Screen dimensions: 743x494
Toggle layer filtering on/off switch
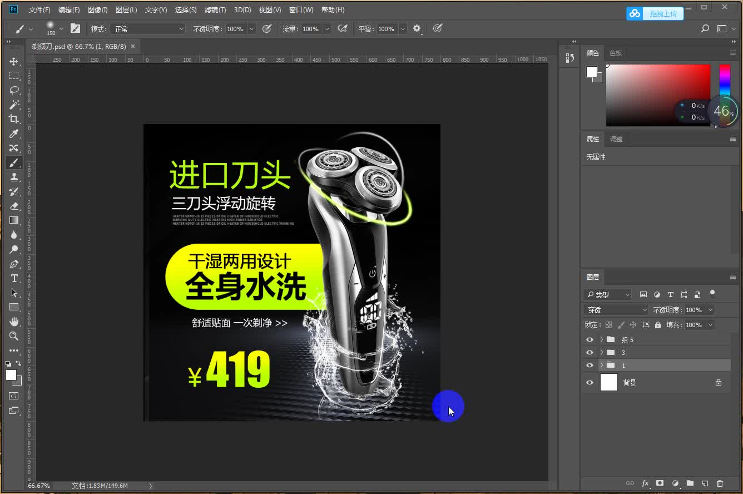[x=712, y=294]
